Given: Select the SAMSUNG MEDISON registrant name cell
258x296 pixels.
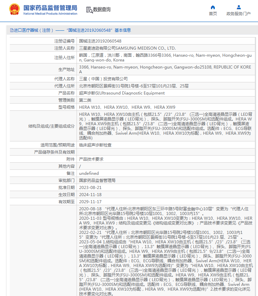Looking at the screenshot, I should (127, 48).
